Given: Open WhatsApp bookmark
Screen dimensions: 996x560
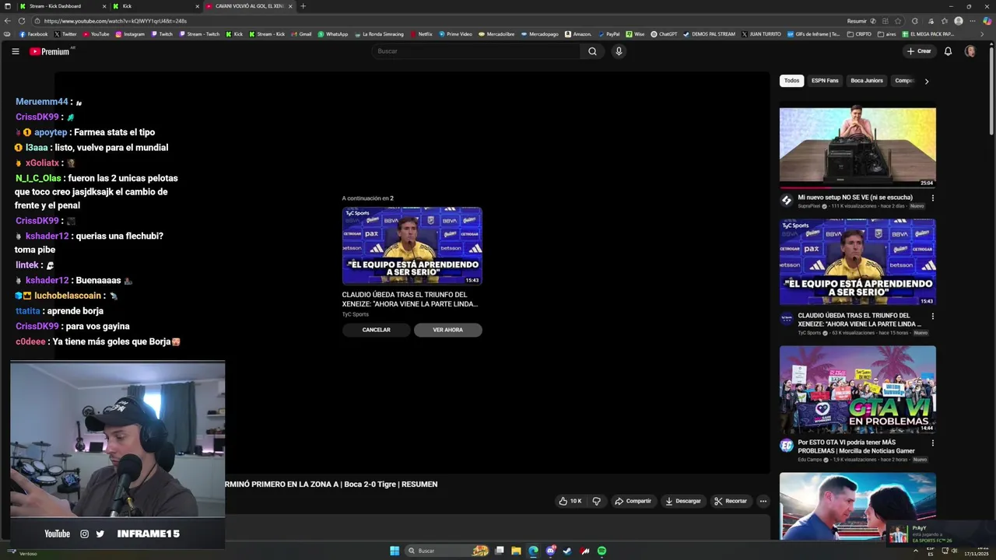Looking at the screenshot, I should coord(332,34).
